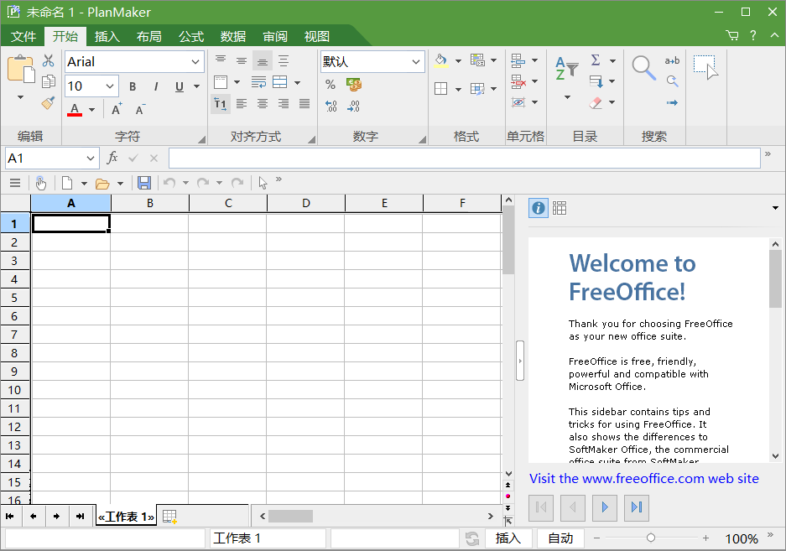Open the Search magnifying glass tool
This screenshot has height=551, width=786.
(x=643, y=69)
